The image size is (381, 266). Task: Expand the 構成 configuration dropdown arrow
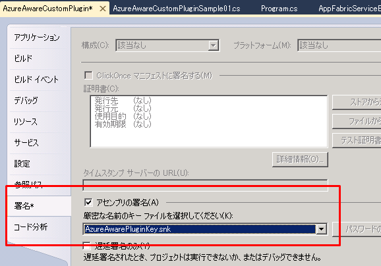click(x=213, y=45)
